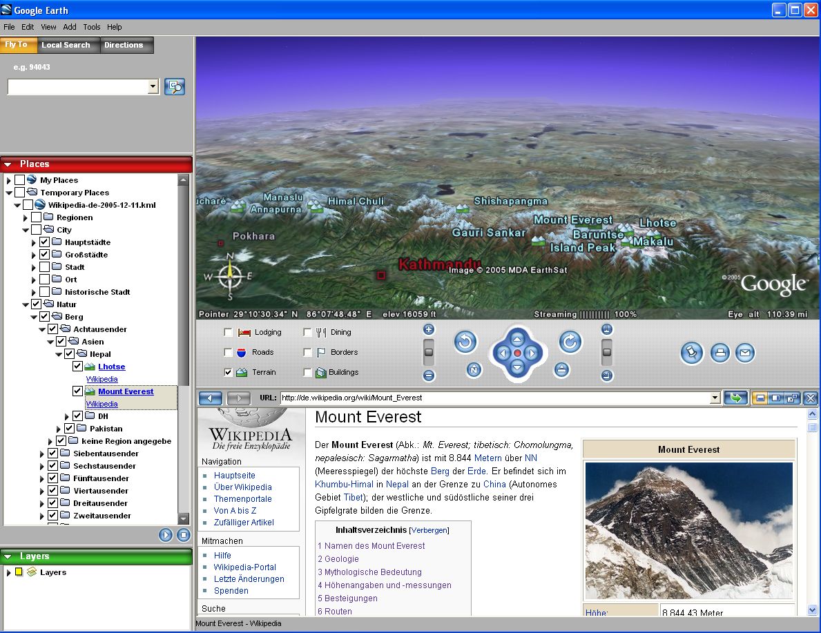Expand the Regionen folder

point(25,218)
